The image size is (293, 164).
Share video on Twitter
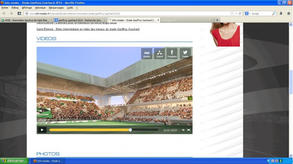tap(185, 54)
